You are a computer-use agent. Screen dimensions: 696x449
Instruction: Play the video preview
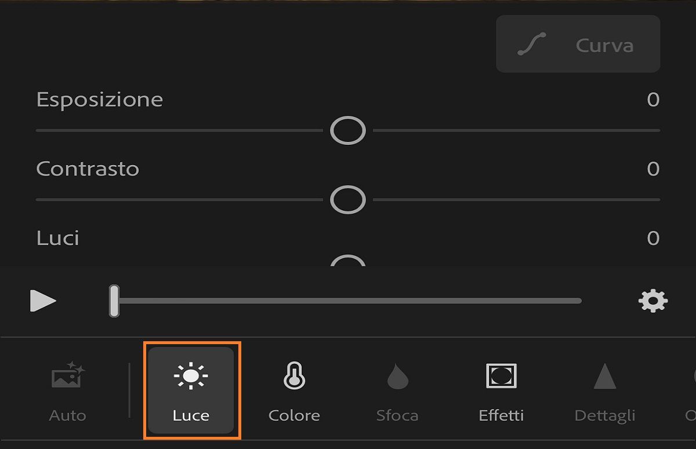43,300
